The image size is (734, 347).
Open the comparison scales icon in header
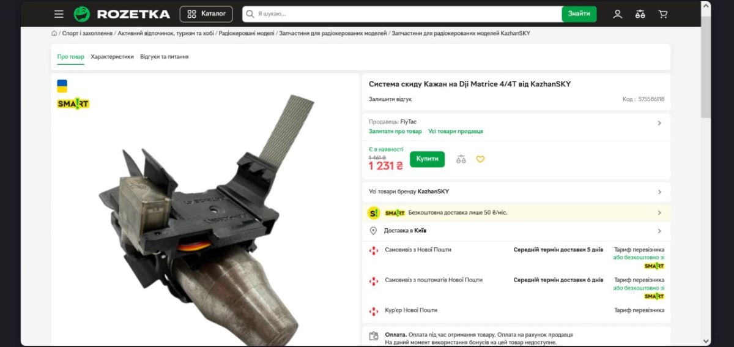(x=640, y=14)
